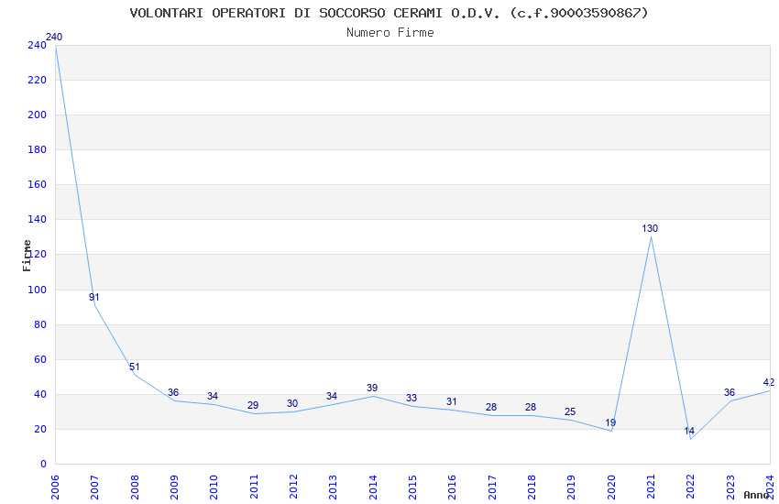Click the data label 25 above 2019
This screenshot has width=779, height=504.
click(x=570, y=411)
